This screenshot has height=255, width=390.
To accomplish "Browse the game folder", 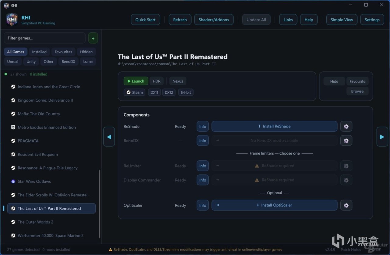I will pos(357,91).
